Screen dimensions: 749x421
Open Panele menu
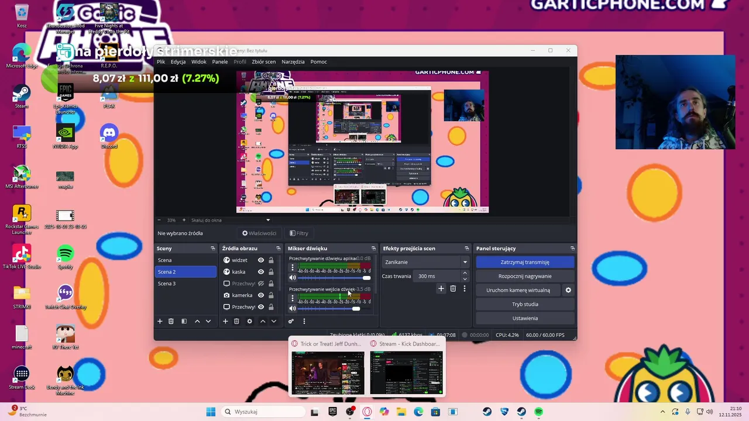click(x=220, y=61)
